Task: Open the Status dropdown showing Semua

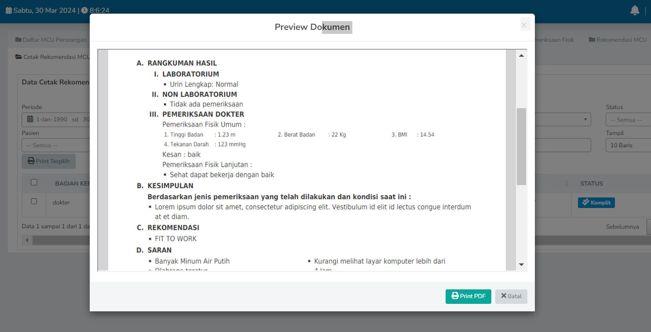Action: point(628,120)
